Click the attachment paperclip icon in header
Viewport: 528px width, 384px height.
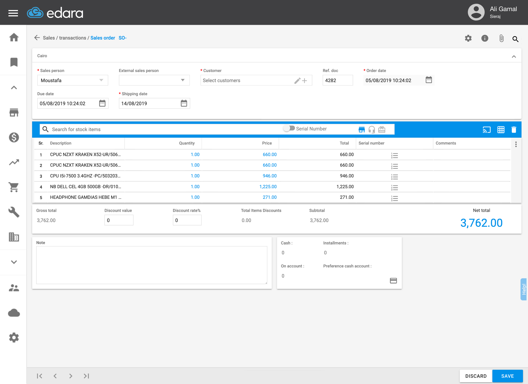pyautogui.click(x=501, y=39)
